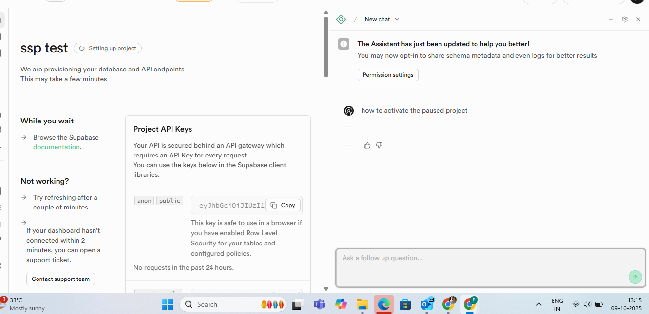Open the Windows Start menu
This screenshot has width=649, height=314.
pyautogui.click(x=167, y=304)
